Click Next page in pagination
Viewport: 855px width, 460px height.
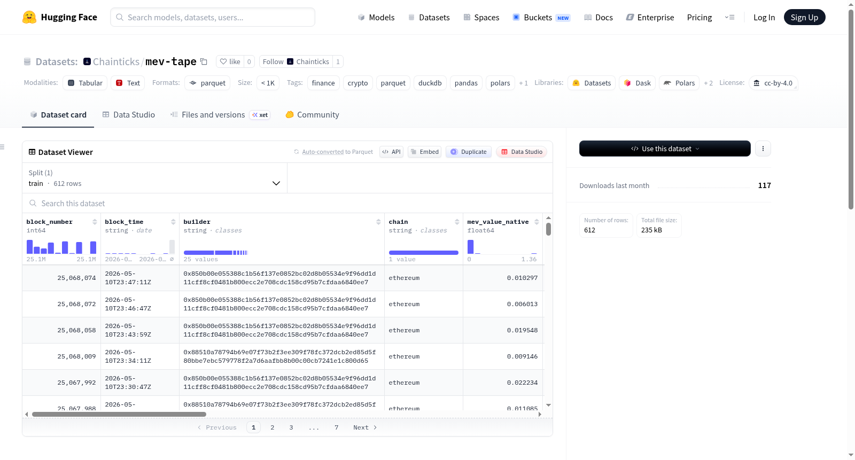click(x=365, y=427)
